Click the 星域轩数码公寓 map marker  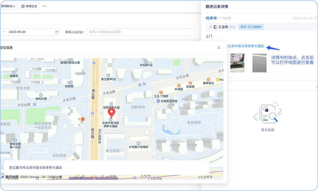click(x=70, y=59)
